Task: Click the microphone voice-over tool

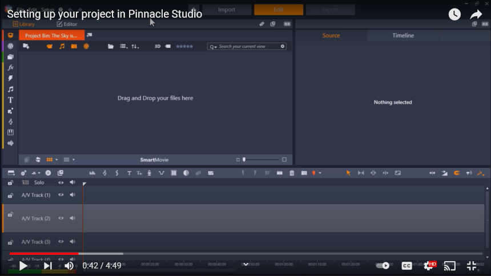Action: pyautogui.click(x=150, y=173)
